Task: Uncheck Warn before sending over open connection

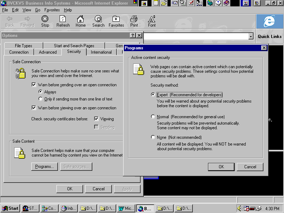Action: pos(34,85)
